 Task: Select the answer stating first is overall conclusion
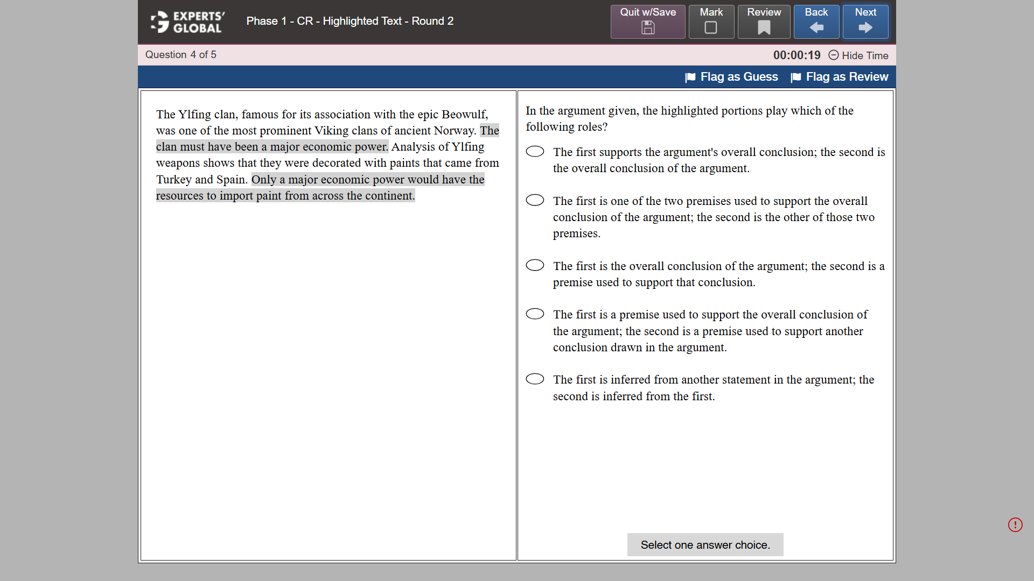tap(535, 265)
